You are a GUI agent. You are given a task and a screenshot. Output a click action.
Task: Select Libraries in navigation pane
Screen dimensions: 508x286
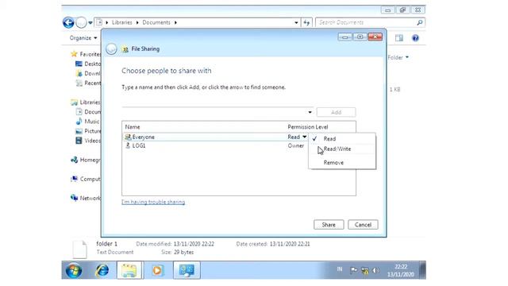coord(86,102)
